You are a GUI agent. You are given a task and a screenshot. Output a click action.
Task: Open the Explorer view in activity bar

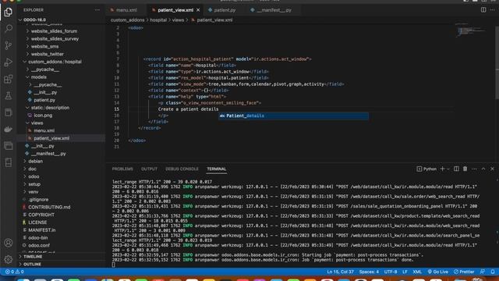click(x=9, y=12)
